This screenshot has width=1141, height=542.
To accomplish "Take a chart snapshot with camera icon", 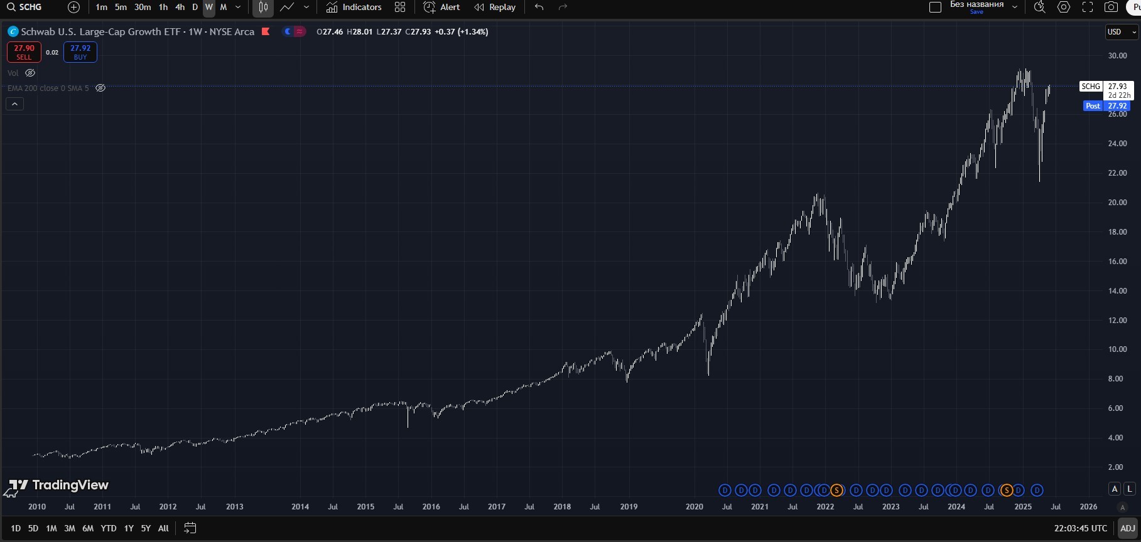I will click(x=1111, y=7).
